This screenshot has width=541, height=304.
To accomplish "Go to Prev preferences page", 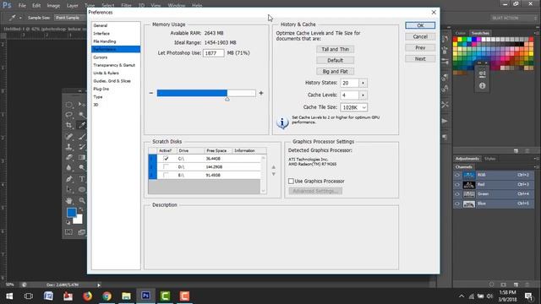I will pyautogui.click(x=420, y=47).
